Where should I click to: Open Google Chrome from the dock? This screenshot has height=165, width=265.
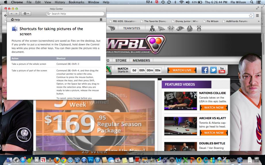[x=64, y=160]
